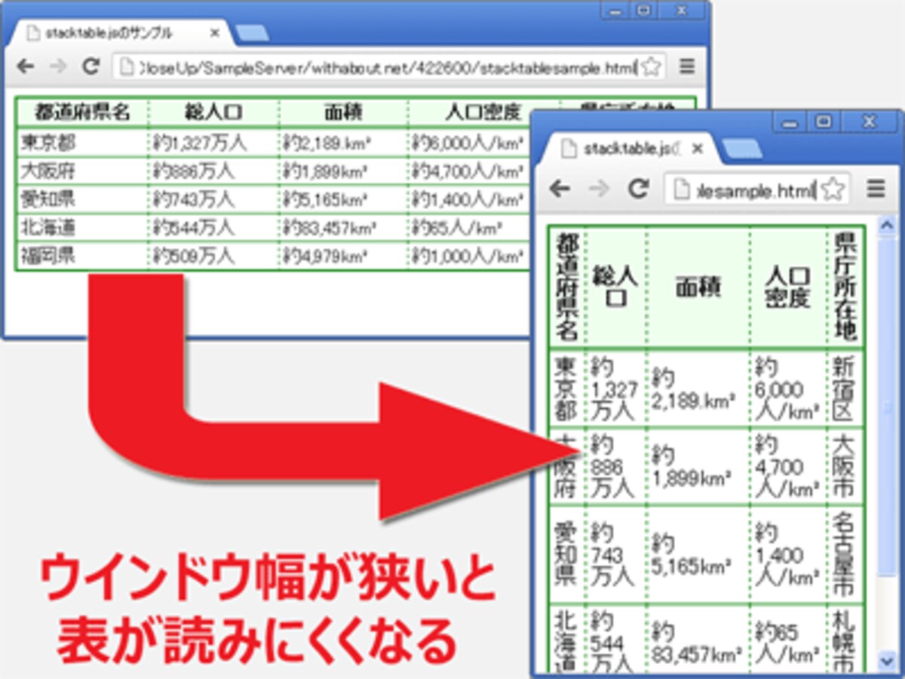The height and width of the screenshot is (679, 905).
Task: Click 東京都 cell in rear window table
Action: coord(82,142)
